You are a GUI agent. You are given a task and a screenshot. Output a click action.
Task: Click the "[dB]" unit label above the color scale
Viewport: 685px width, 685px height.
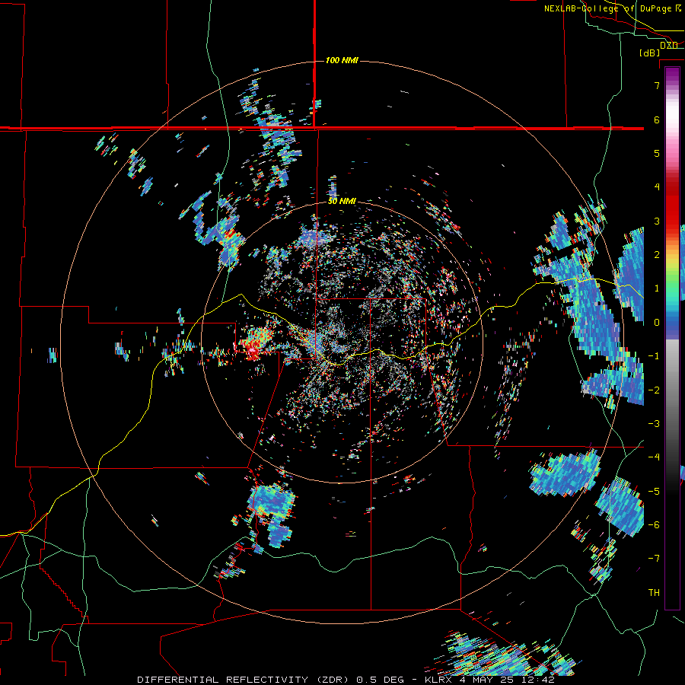(650, 53)
